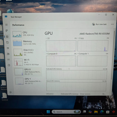Select the CPU performance item
This screenshot has height=117, width=117.
click(x=27, y=34)
